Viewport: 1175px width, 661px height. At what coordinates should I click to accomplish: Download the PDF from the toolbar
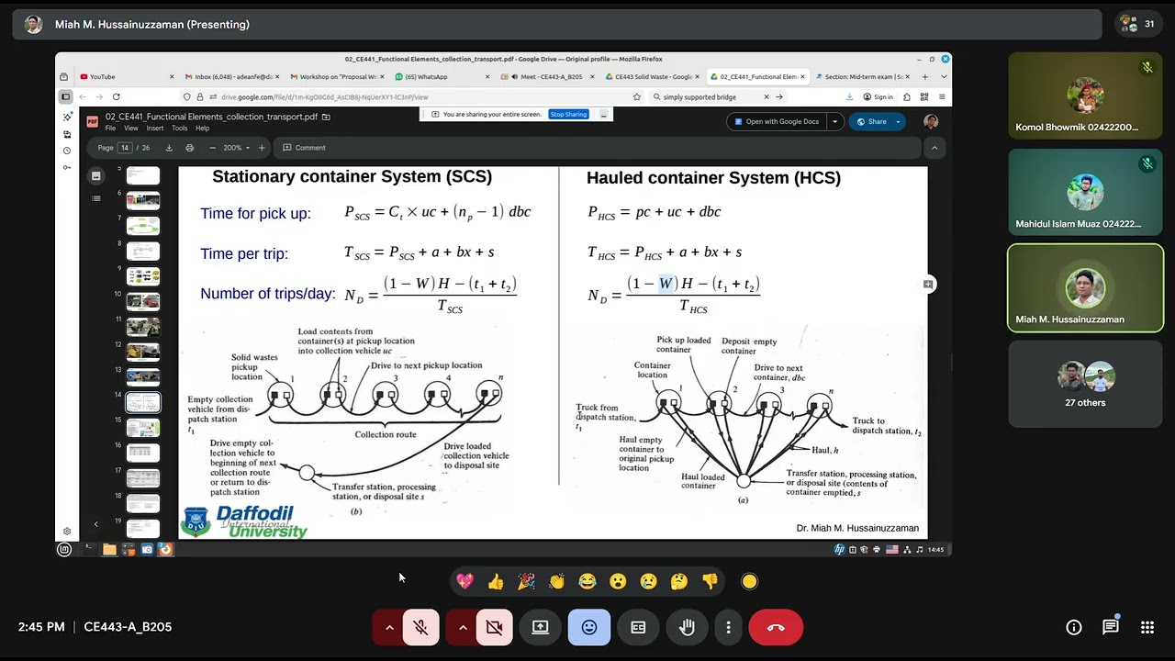click(x=169, y=148)
